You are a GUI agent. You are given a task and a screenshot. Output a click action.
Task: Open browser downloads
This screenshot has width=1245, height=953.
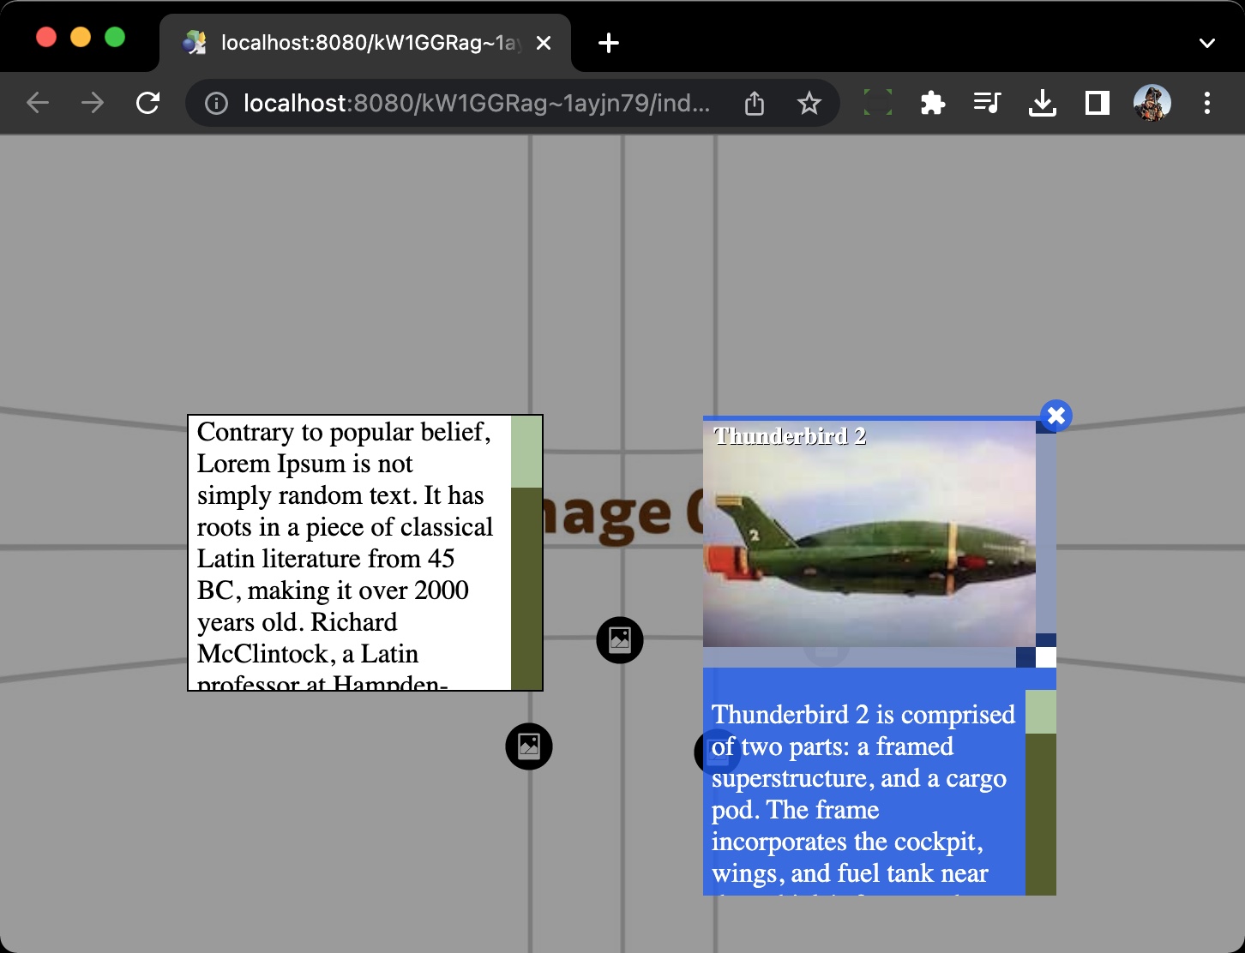click(x=1042, y=104)
